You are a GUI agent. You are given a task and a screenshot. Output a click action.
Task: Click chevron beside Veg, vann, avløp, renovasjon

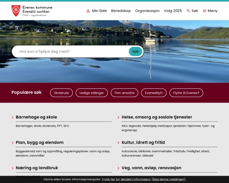tap(118, 168)
